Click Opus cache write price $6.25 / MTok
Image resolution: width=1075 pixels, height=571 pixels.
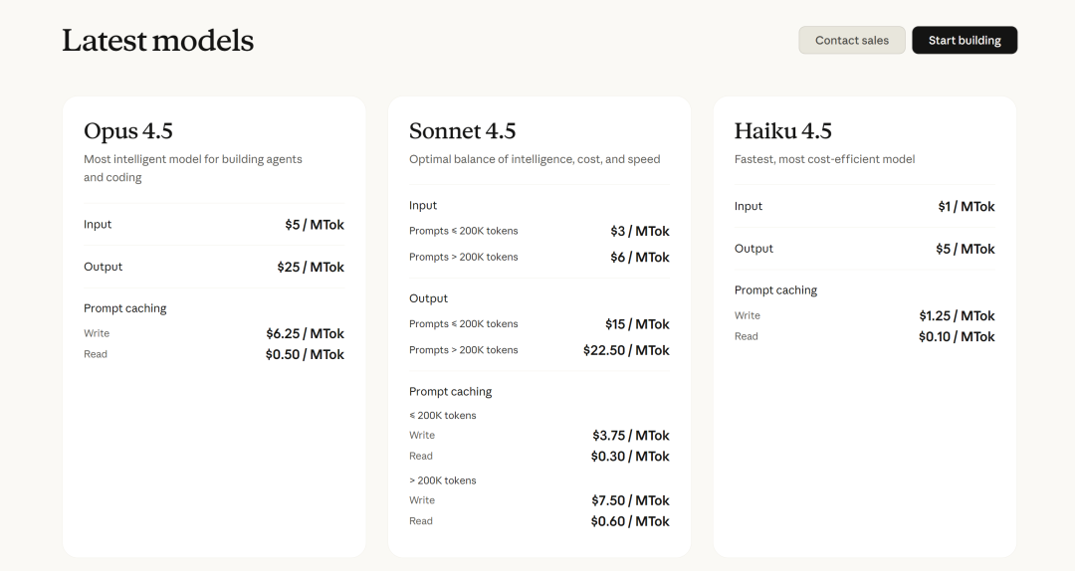coord(306,333)
